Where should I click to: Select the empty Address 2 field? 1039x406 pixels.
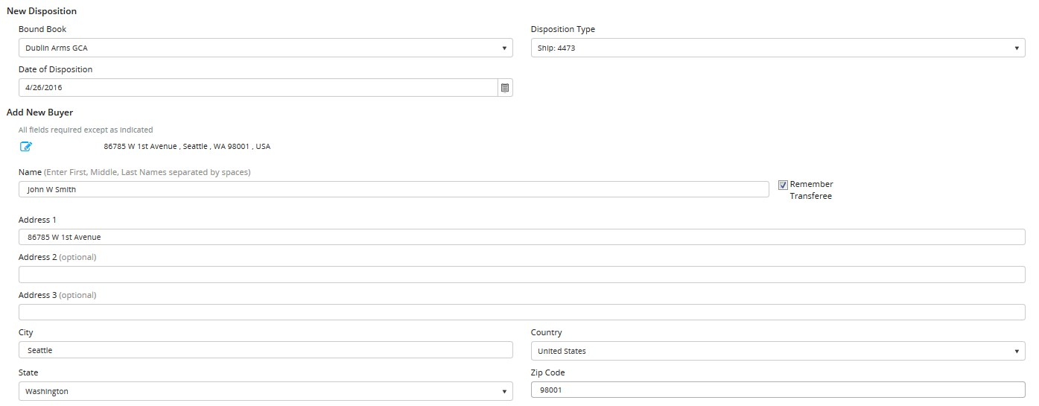[521, 274]
